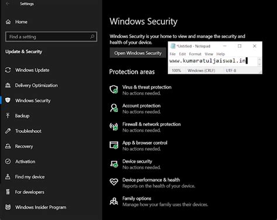
Task: Open Account protection link
Action: coord(141,106)
